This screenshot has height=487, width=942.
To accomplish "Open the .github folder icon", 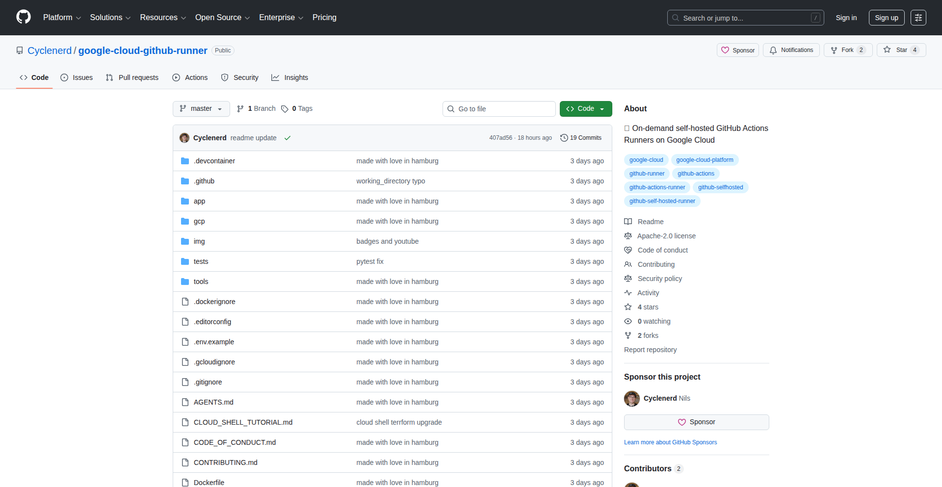I will (185, 180).
